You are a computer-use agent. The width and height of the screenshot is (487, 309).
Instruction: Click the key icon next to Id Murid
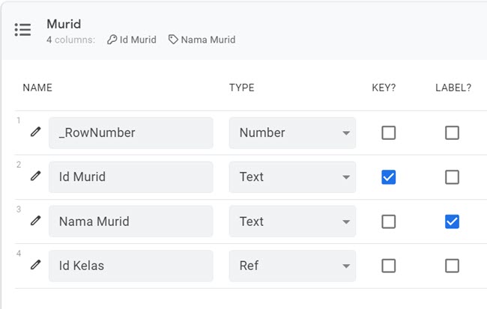tap(112, 40)
